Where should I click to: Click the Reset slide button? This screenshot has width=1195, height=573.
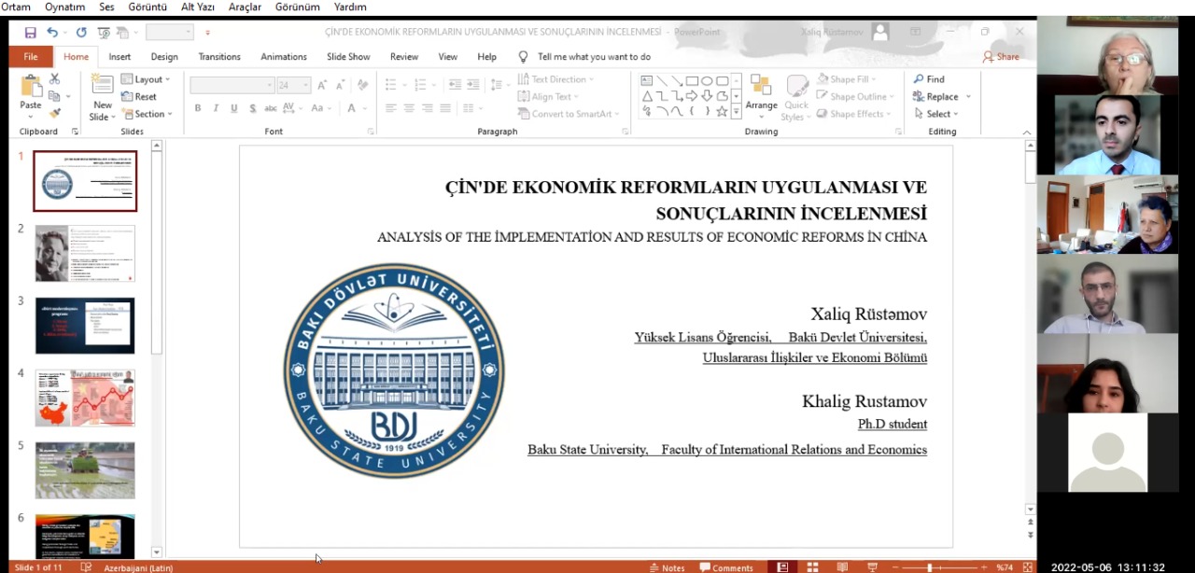tap(138, 96)
